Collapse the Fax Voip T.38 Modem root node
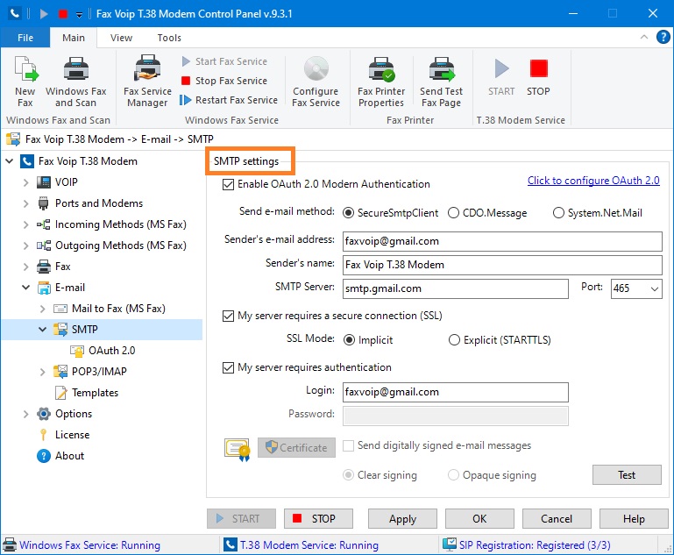Image resolution: width=674 pixels, height=555 pixels. point(10,161)
